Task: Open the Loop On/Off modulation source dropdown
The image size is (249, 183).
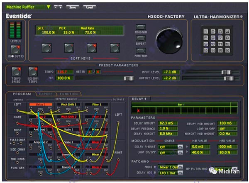Action: click(171, 153)
